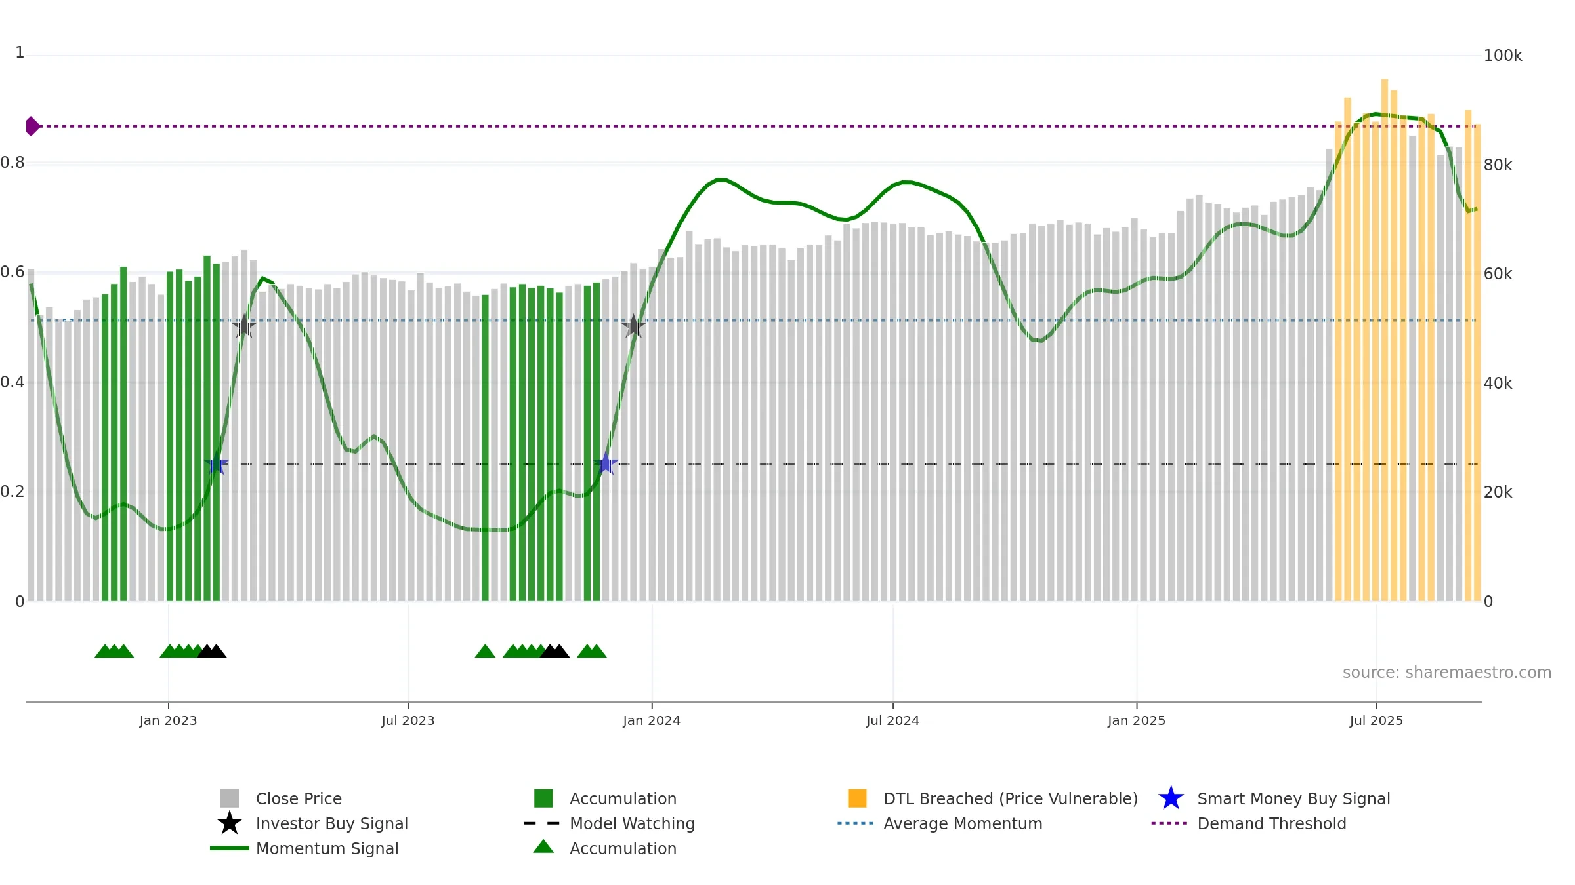Toggle the Model Watching legend entry

point(609,823)
